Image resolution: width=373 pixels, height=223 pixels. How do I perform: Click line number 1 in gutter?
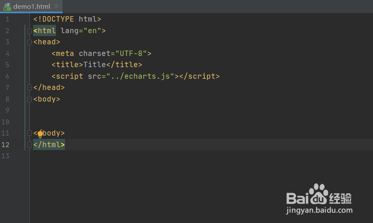pyautogui.click(x=7, y=19)
